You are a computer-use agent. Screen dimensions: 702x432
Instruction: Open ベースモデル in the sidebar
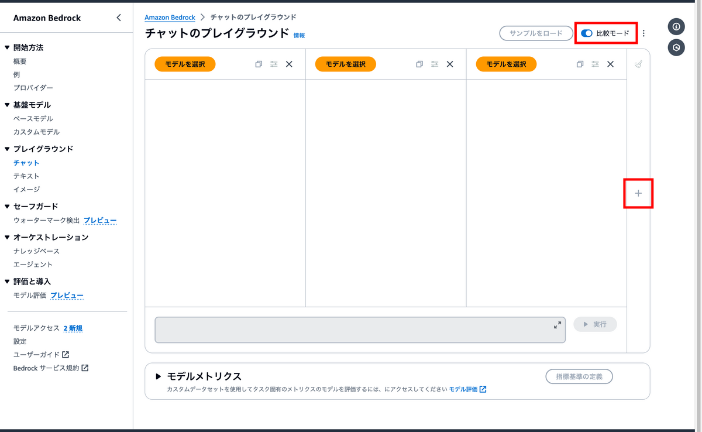33,118
